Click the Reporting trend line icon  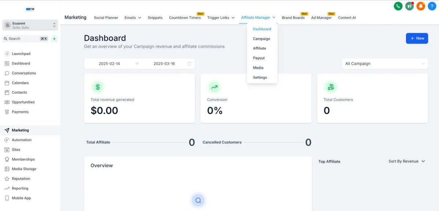click(7, 188)
